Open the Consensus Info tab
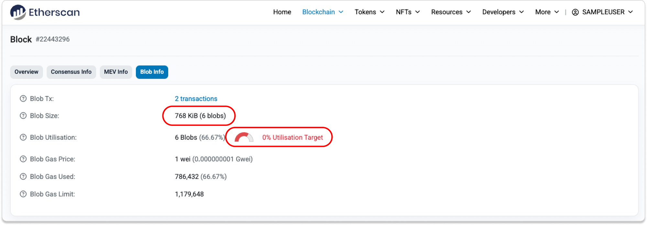 click(x=71, y=72)
